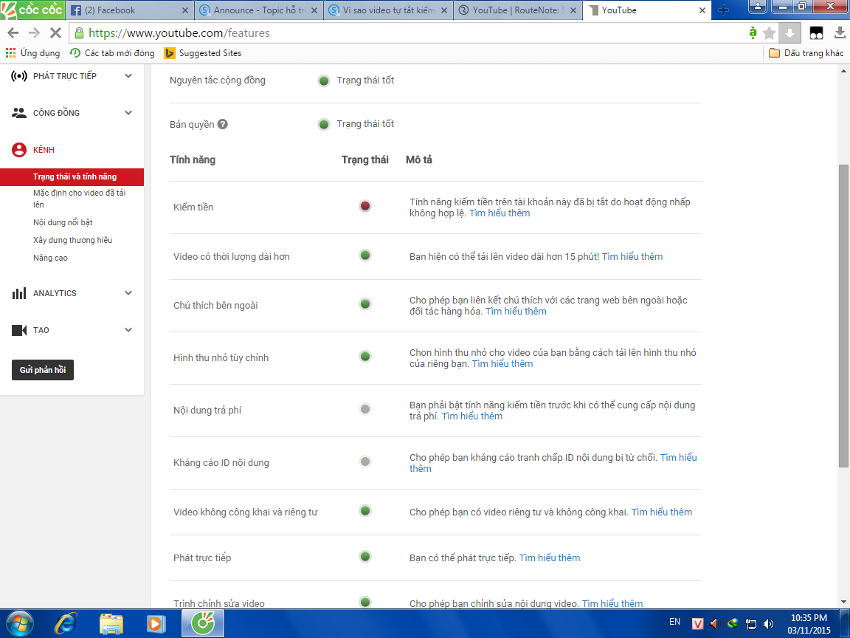850x638 pixels.
Task: Close the Facebook tab
Action: click(185, 10)
